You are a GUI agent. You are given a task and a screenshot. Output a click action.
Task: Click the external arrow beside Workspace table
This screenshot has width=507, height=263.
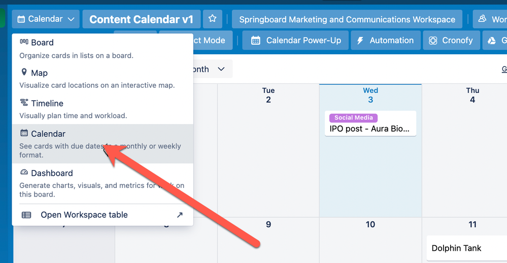[180, 215]
